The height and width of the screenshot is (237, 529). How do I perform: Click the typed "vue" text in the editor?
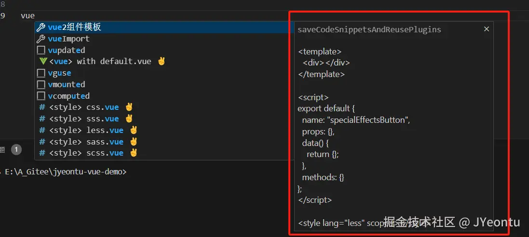click(27, 16)
